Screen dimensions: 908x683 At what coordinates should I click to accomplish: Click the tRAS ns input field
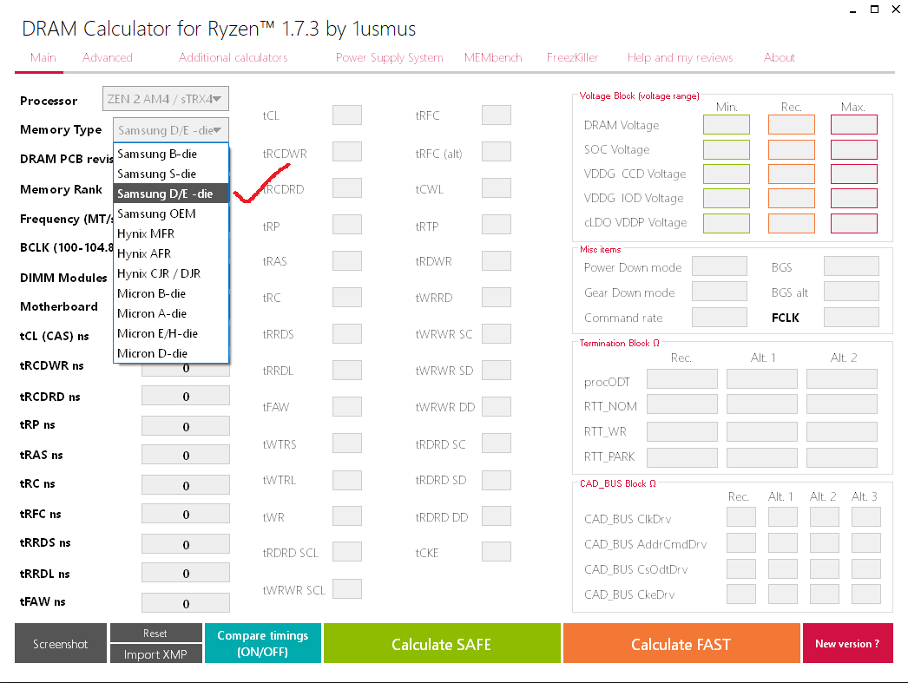click(186, 455)
